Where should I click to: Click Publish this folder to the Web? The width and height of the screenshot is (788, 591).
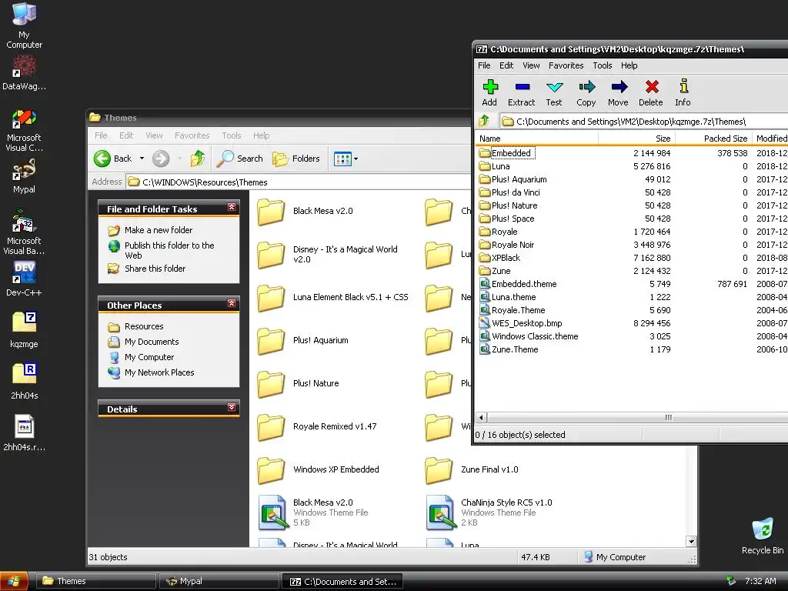pos(169,250)
